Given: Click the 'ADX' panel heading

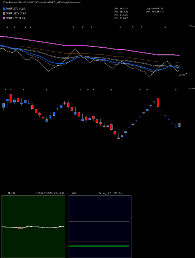Looking at the screenshot, I should click(74, 193).
